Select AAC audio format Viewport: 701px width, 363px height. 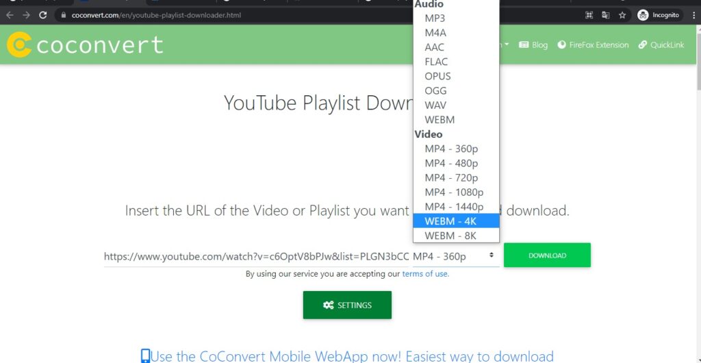[456, 47]
